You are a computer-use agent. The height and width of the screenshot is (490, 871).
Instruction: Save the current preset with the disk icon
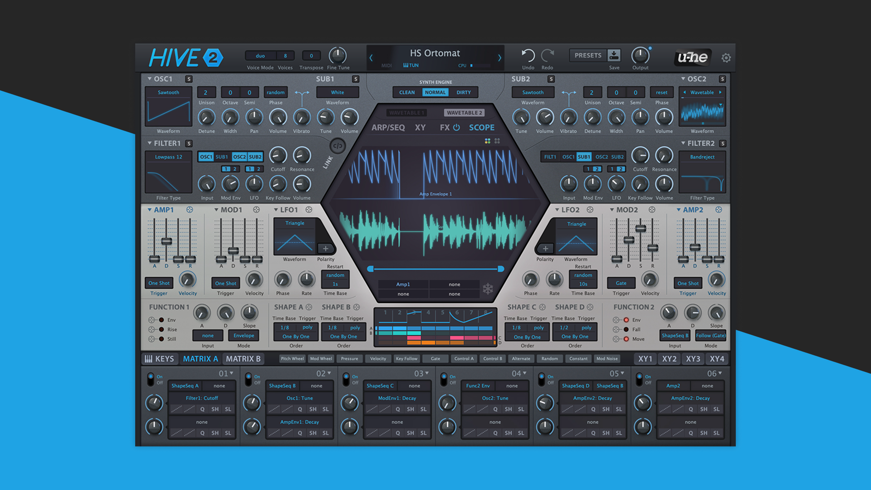(614, 55)
